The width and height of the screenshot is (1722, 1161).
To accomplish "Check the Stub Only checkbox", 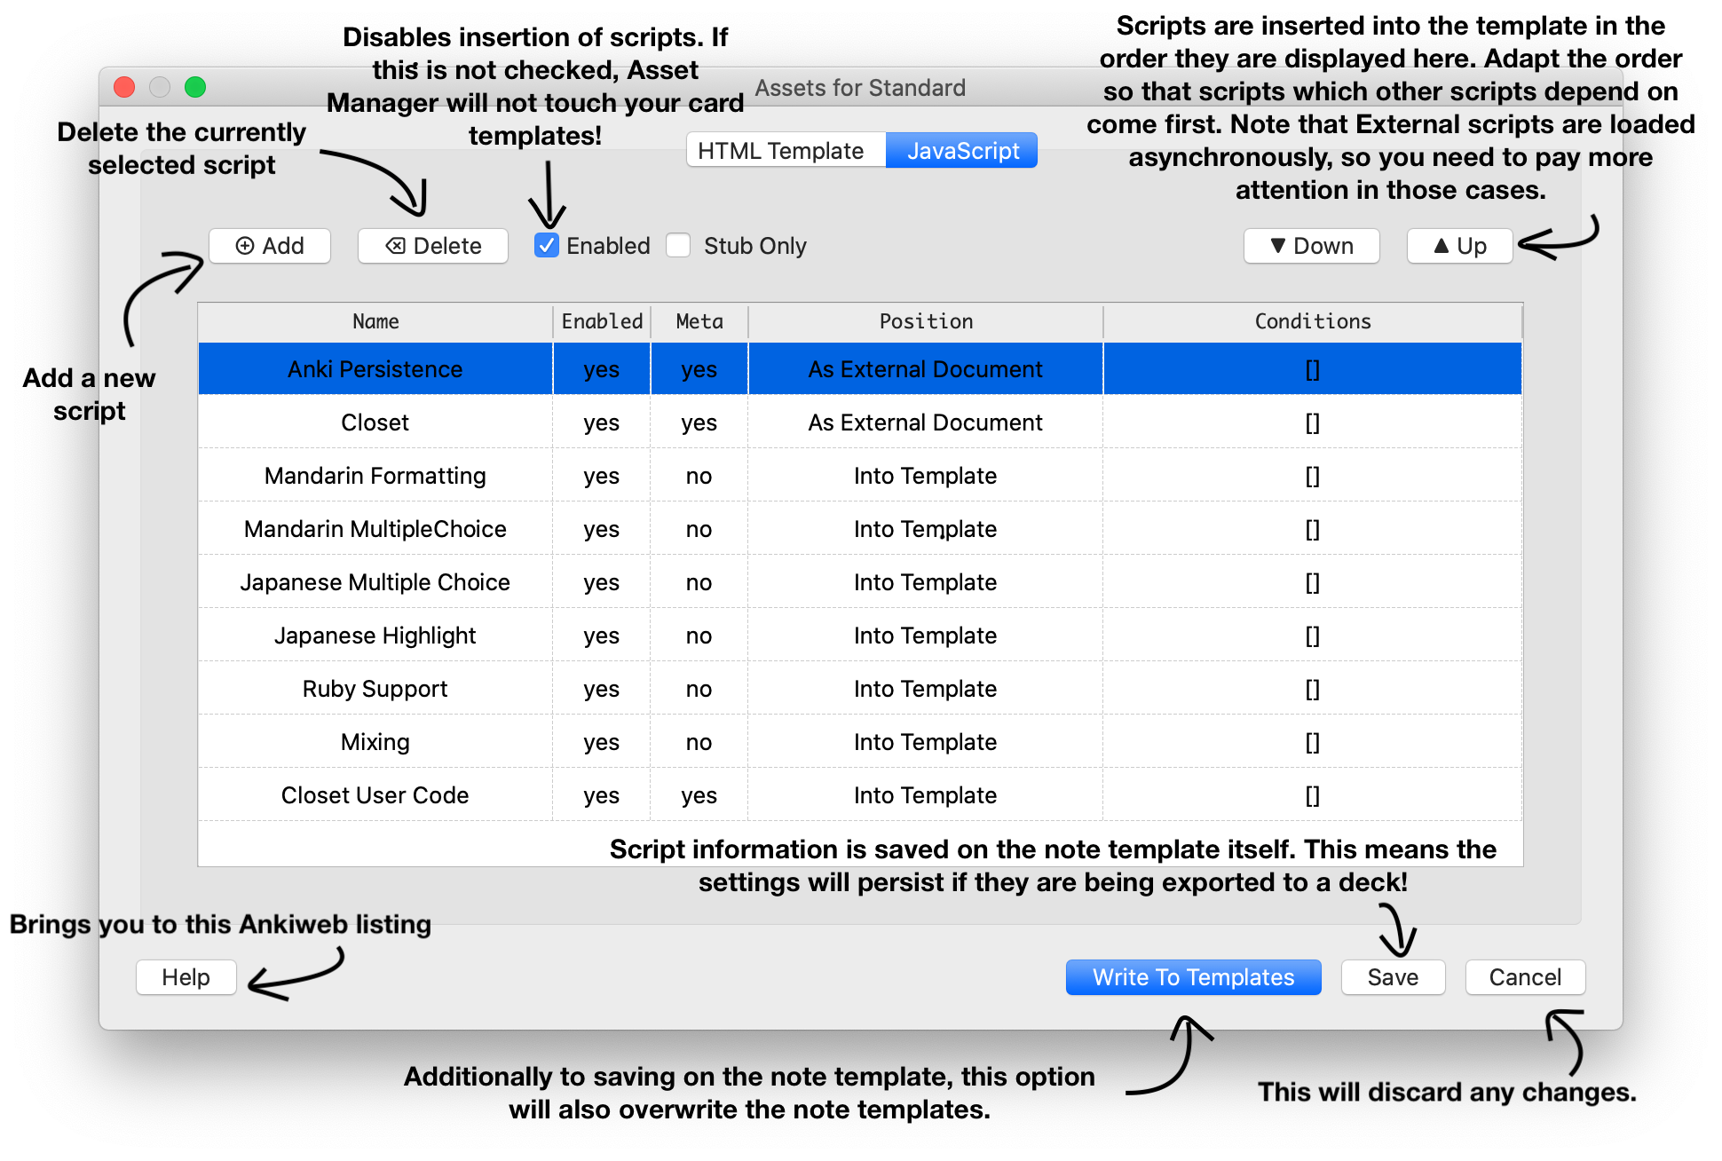I will [x=679, y=246].
